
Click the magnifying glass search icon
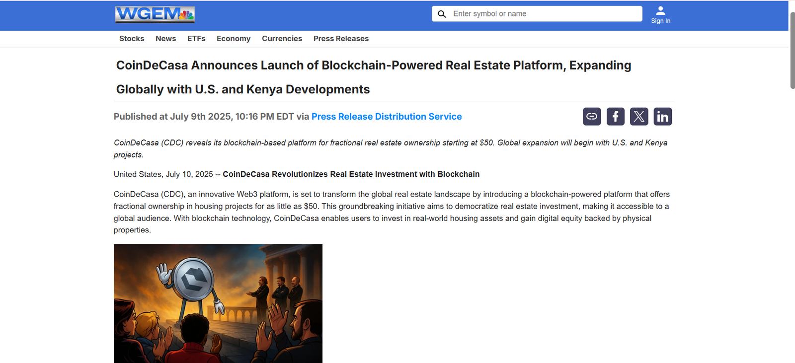pyautogui.click(x=442, y=14)
